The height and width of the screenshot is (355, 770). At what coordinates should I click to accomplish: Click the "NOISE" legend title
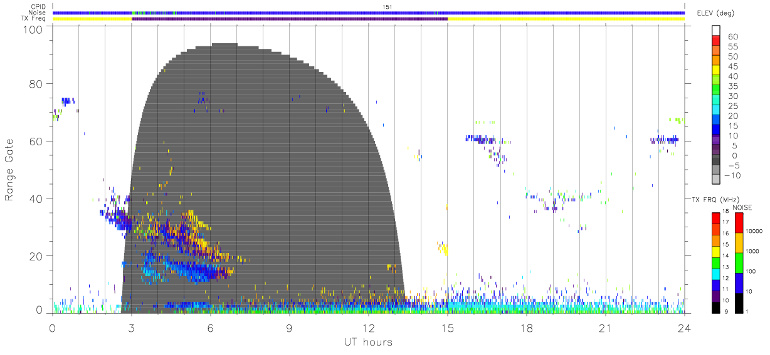pos(744,207)
